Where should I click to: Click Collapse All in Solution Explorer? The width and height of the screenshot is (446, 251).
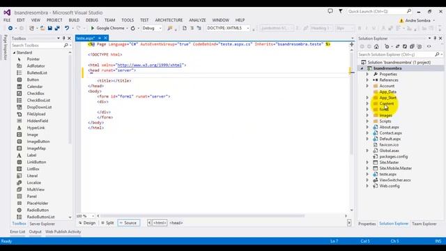(x=412, y=47)
